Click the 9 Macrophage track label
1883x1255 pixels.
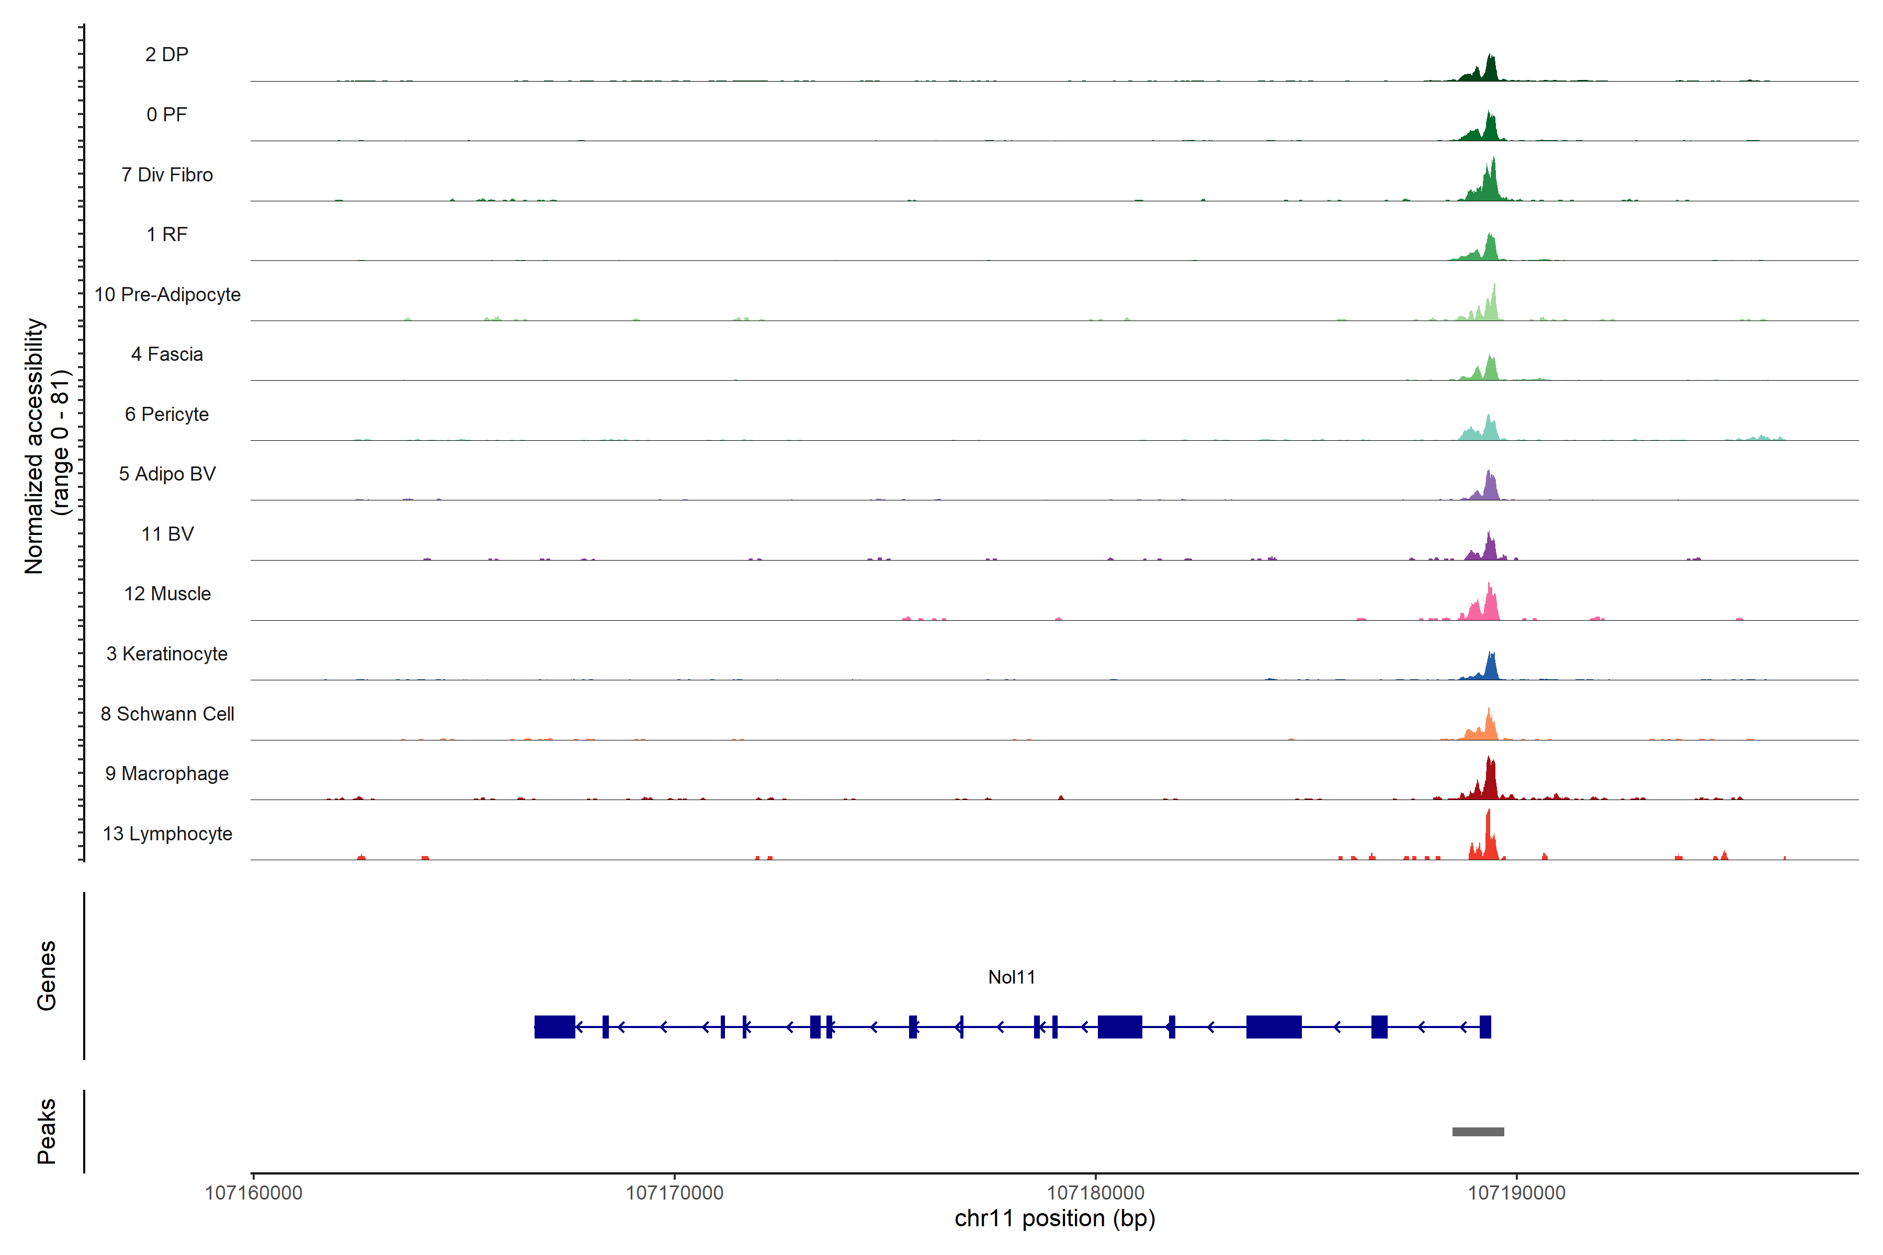[x=166, y=774]
